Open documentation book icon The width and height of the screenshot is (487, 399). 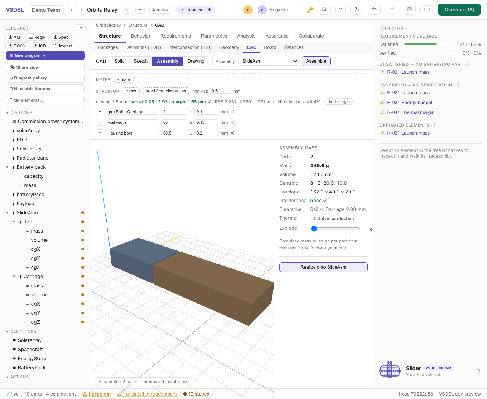(427, 9)
